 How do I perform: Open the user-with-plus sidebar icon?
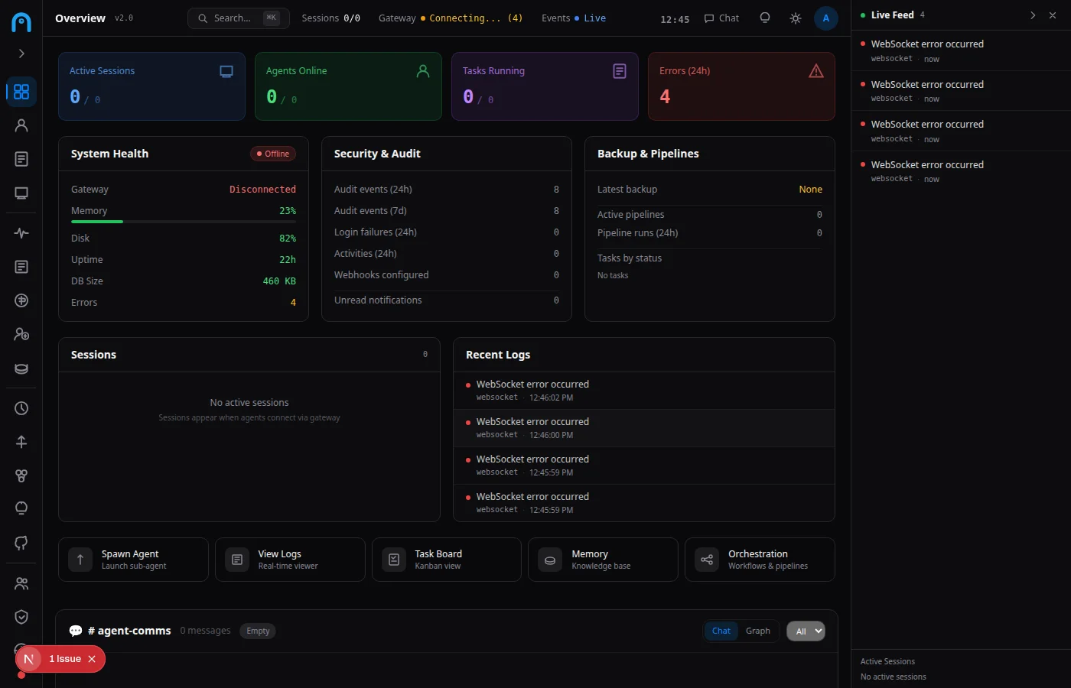tap(21, 334)
